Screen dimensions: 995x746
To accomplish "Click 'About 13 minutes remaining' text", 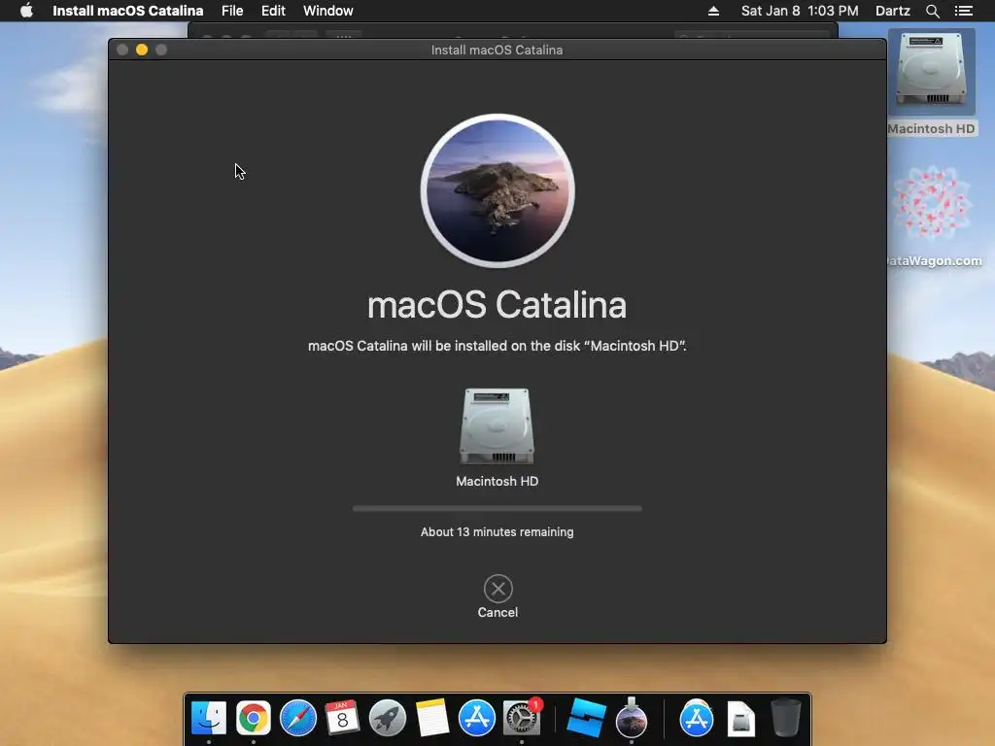I will pyautogui.click(x=497, y=531).
